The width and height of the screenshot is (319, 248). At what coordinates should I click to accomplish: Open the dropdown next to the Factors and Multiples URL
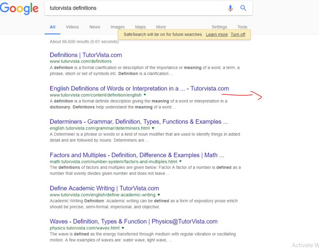[179, 161]
